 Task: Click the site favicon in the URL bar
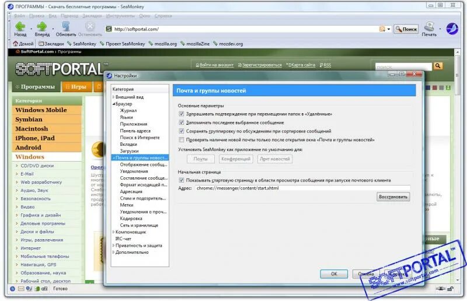pos(109,29)
